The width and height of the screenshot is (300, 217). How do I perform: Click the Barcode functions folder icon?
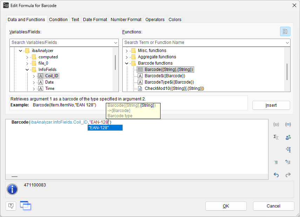pyautogui.click(x=134, y=63)
